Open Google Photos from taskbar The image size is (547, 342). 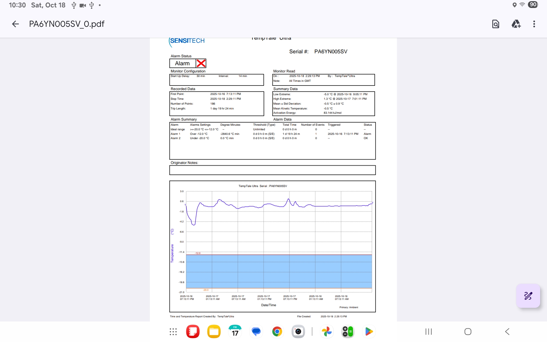327,332
